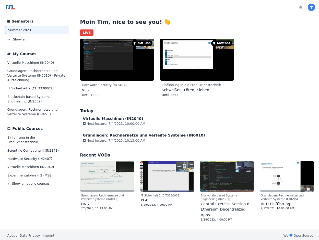The width and height of the screenshot is (319, 240).
Task: Click icon beside Virtuelle Maschinen next lecture
Action: (84, 124)
